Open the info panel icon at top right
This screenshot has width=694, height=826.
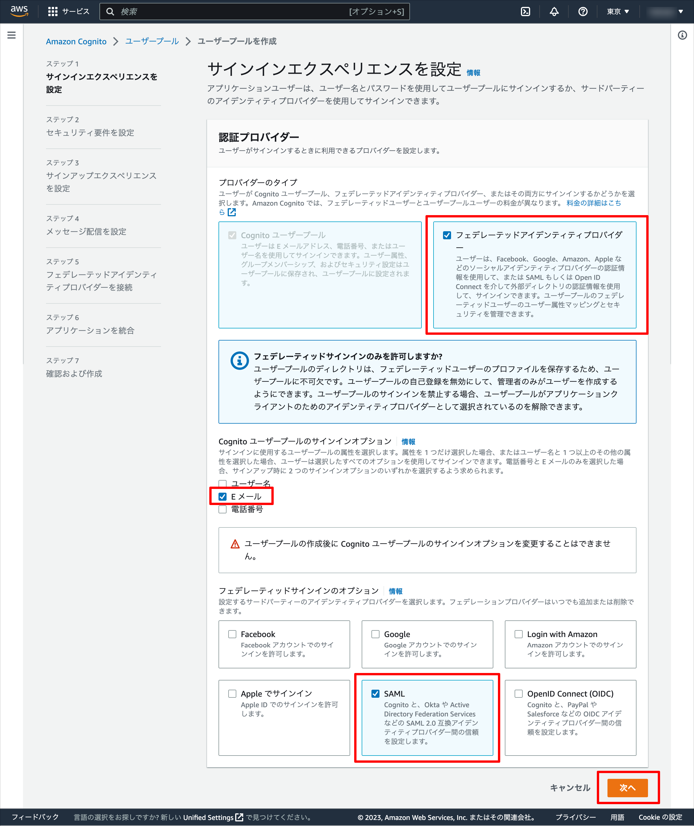[x=682, y=35]
